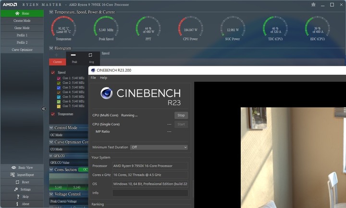
Task: Collapse the Histogram section
Action: [x=51, y=48]
